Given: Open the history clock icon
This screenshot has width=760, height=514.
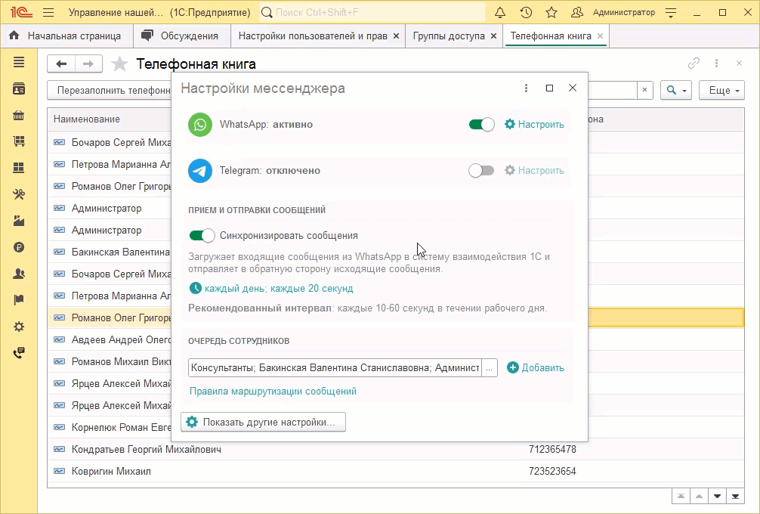Looking at the screenshot, I should (526, 13).
